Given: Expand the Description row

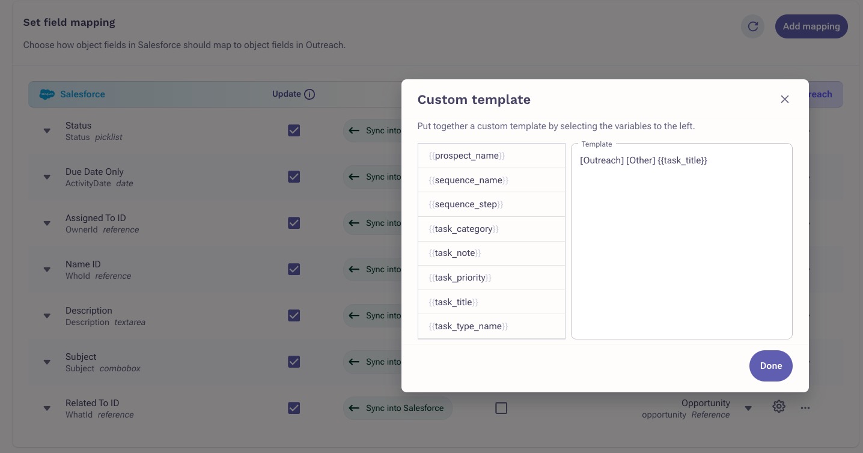Looking at the screenshot, I should pyautogui.click(x=47, y=315).
